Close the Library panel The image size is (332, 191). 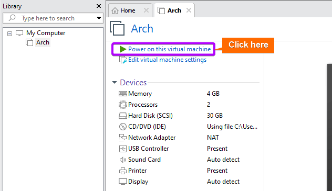(99, 6)
